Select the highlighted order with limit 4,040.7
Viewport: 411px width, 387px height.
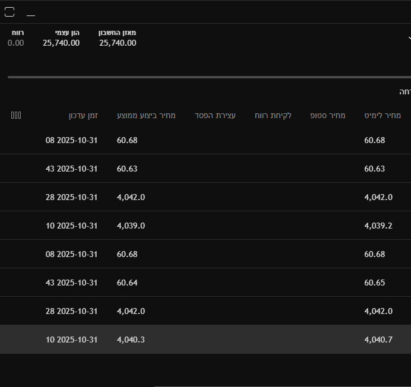pyautogui.click(x=378, y=340)
